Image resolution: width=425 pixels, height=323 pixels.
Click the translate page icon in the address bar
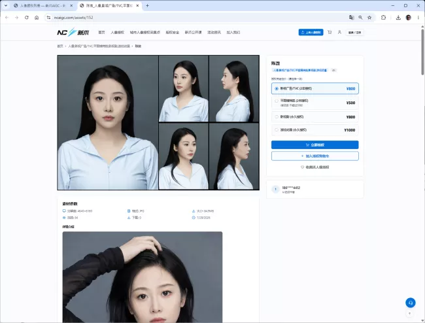[x=352, y=18]
